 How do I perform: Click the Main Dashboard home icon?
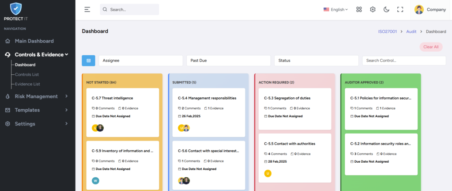8,41
